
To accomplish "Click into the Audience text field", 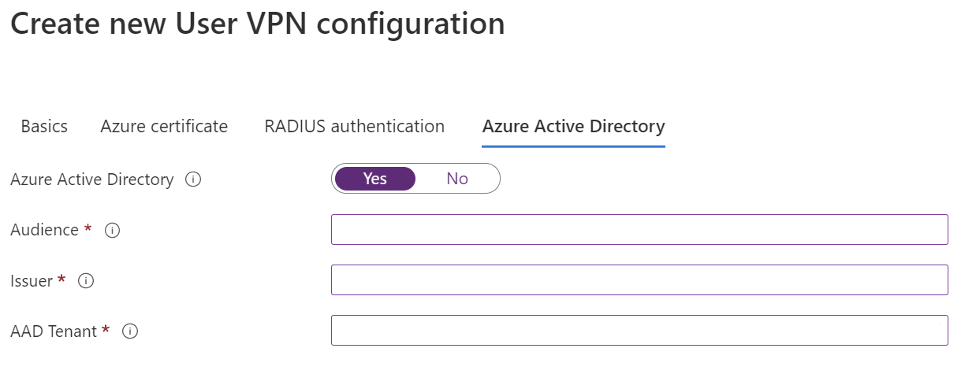I will click(639, 230).
